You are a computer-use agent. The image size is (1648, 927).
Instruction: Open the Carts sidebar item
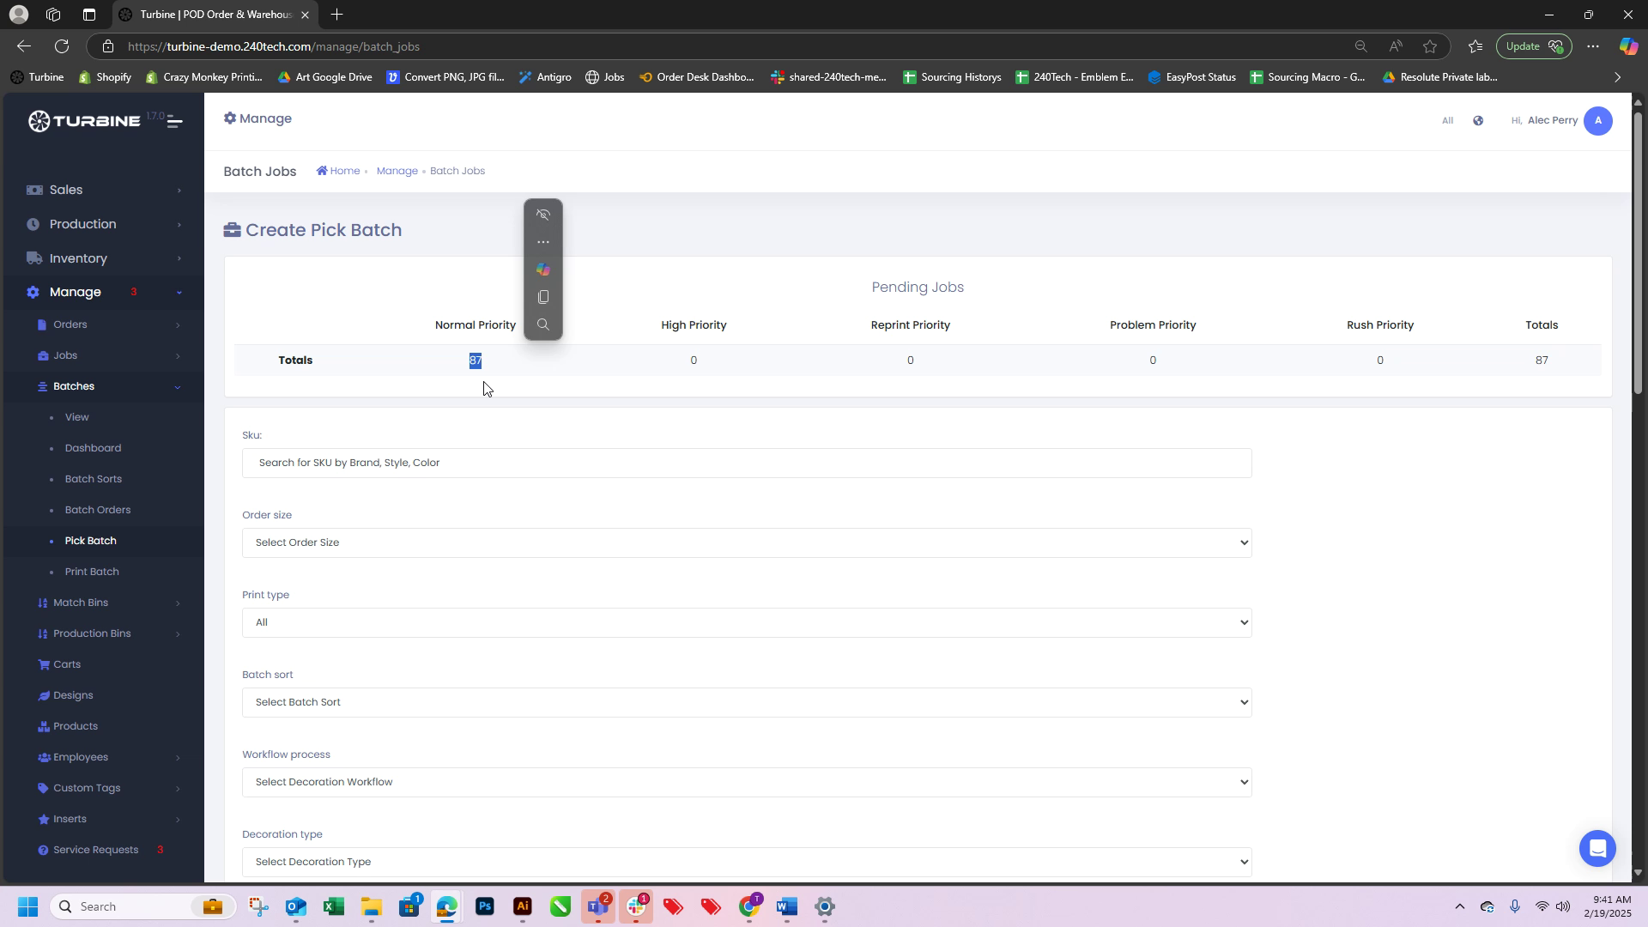pos(67,664)
